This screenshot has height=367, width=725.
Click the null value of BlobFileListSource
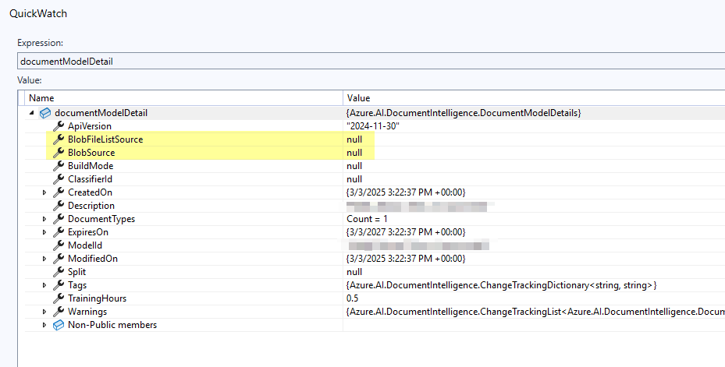(x=354, y=139)
